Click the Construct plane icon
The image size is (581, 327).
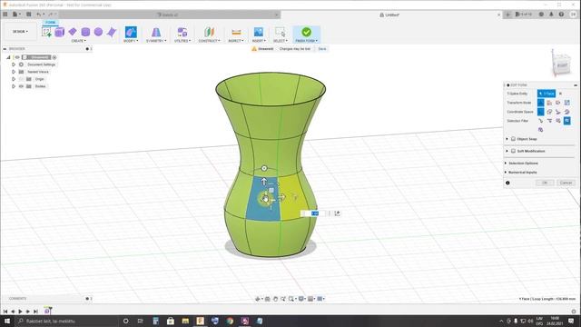pyautogui.click(x=209, y=32)
